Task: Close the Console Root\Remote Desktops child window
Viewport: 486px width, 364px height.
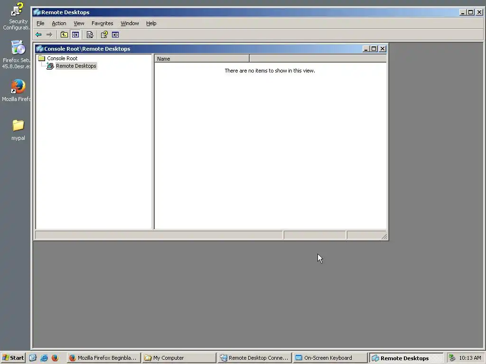Action: 383,49
